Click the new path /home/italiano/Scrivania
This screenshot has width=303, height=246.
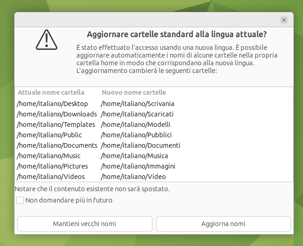pyautogui.click(x=137, y=104)
